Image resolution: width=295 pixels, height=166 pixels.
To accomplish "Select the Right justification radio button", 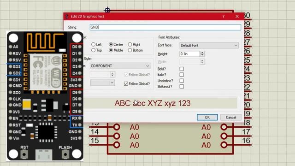I will tap(130, 44).
